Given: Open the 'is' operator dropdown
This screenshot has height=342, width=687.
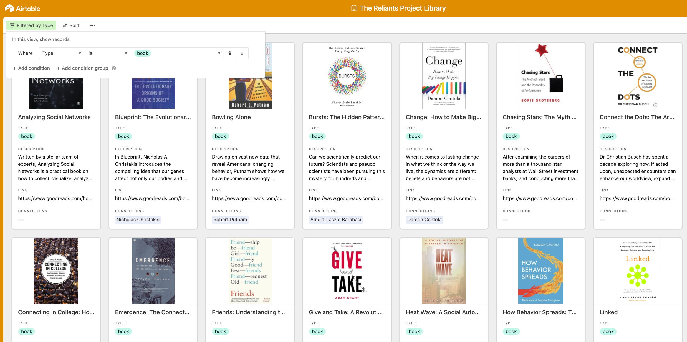Looking at the screenshot, I should click(x=108, y=53).
